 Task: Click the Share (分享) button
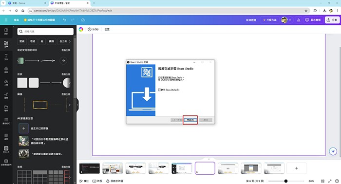tap(332, 20)
